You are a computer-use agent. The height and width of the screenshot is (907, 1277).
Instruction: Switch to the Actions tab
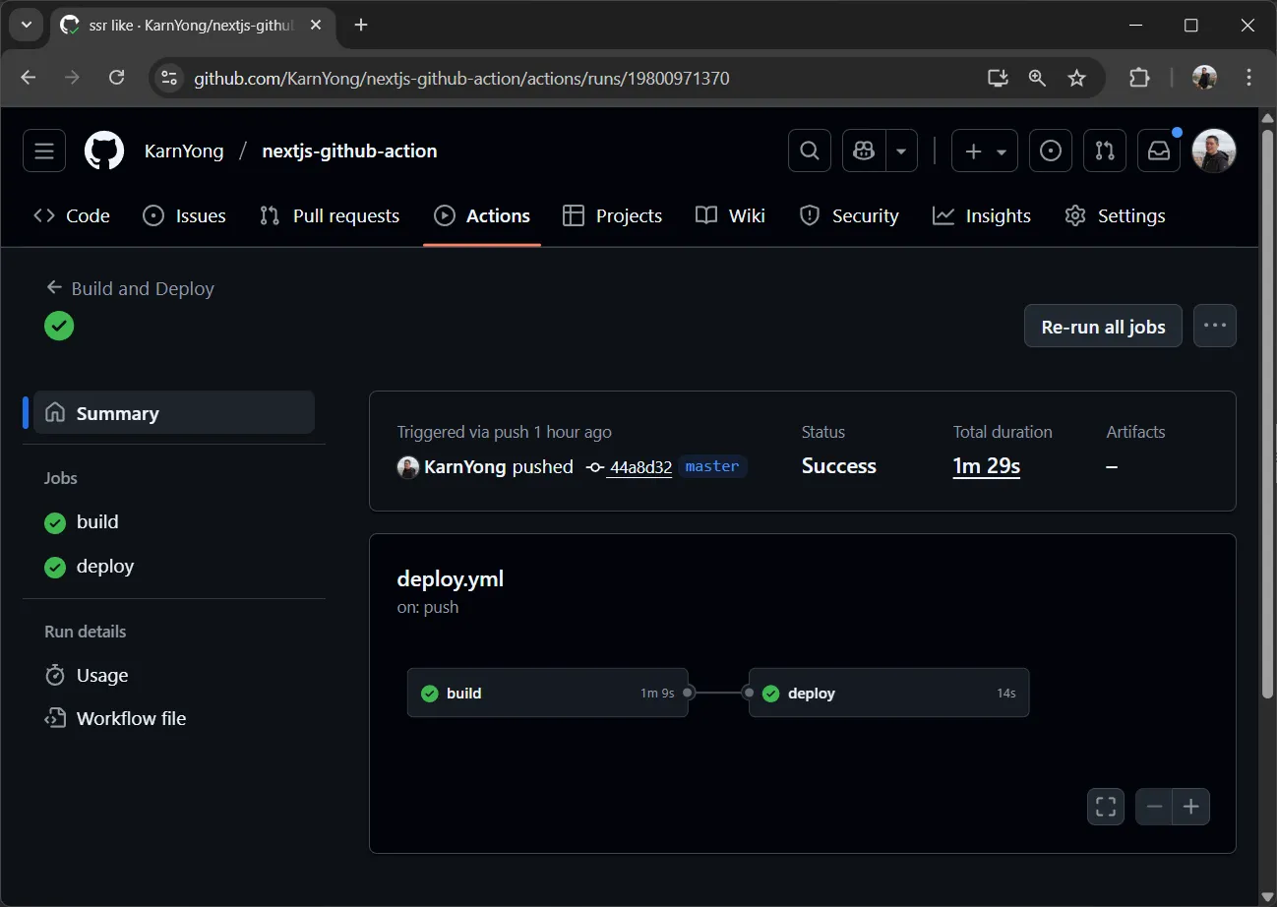point(482,215)
